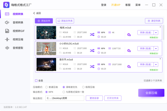Click shuffle-convert icon for 小小的VLOG.m3u8
The image size is (167, 111).
[92, 51]
